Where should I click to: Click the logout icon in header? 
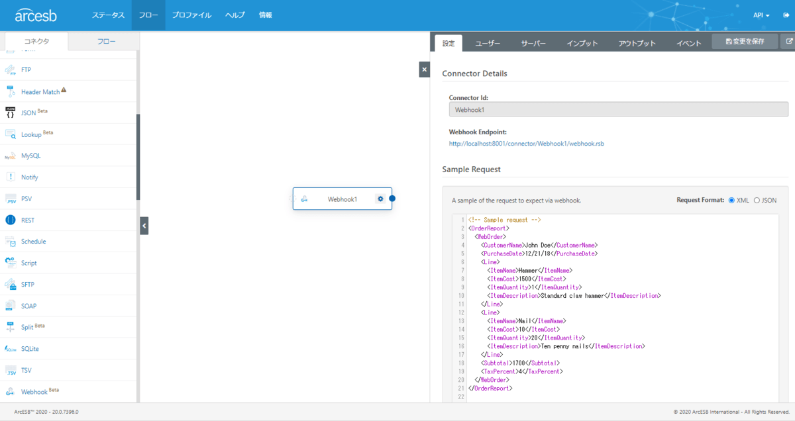tap(786, 15)
